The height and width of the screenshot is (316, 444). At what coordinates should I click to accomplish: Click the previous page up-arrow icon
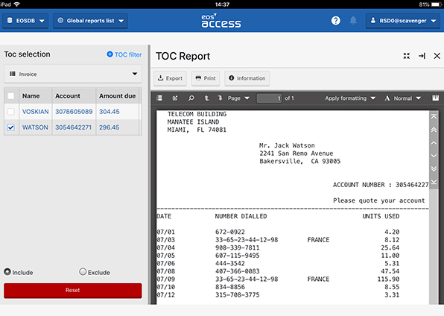pos(206,98)
